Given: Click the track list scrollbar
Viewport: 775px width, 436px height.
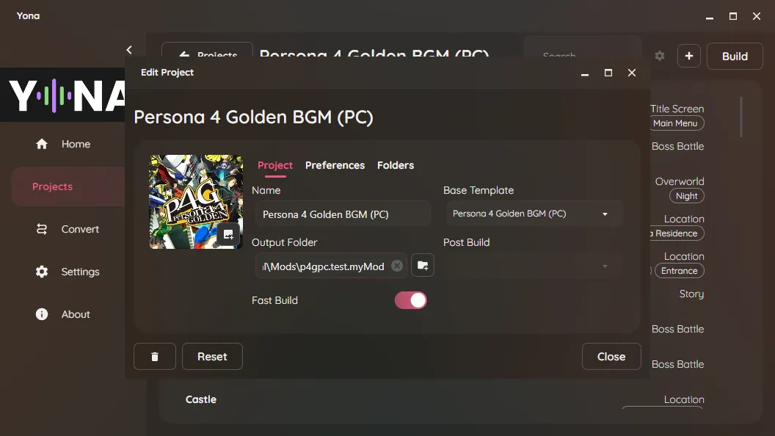Looking at the screenshot, I should pyautogui.click(x=741, y=117).
